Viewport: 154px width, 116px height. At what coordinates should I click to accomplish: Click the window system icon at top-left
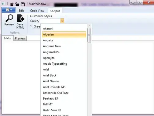coord(4,4)
